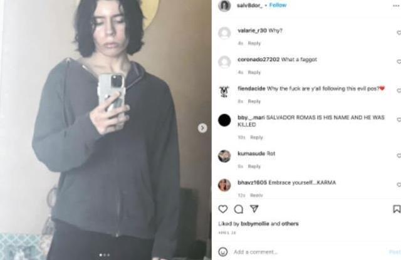The image size is (401, 260).
Task: Open the post author's profile picture
Action: [224, 6]
